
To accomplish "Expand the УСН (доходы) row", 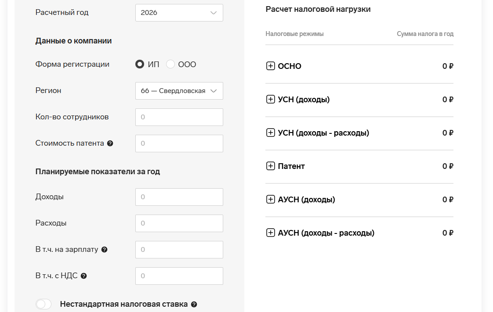I will (271, 100).
